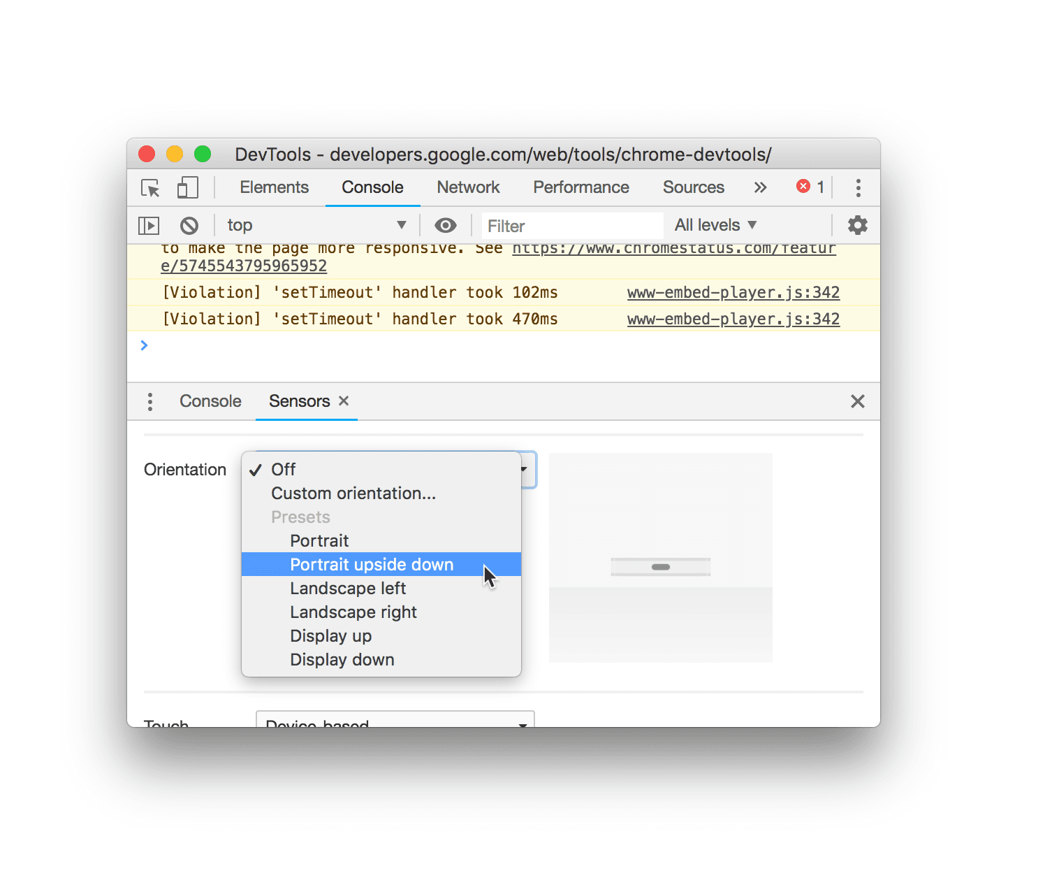Type in the console Filter field
Screen dimensions: 1059x878
[x=573, y=225]
